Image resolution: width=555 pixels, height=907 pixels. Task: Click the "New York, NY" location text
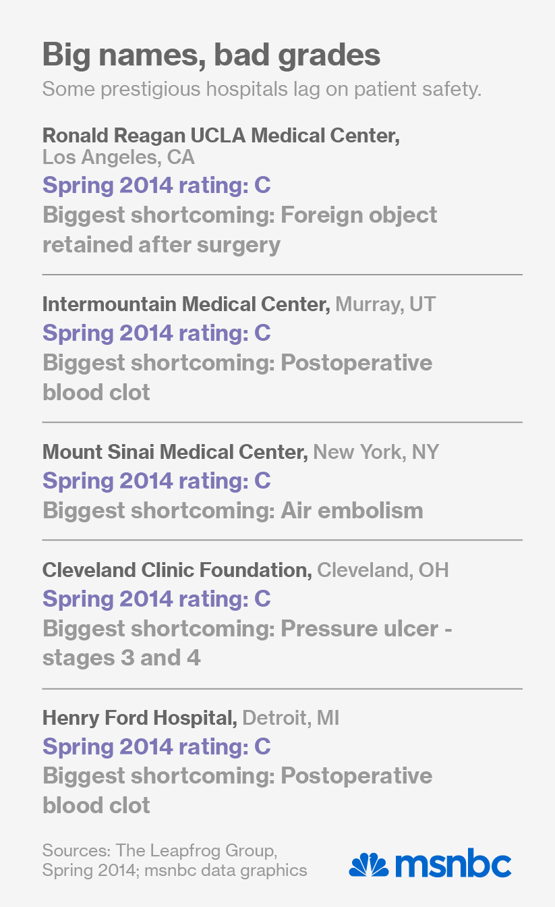(376, 452)
